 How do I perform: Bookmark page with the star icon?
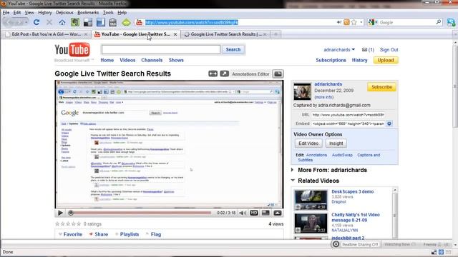354,22
